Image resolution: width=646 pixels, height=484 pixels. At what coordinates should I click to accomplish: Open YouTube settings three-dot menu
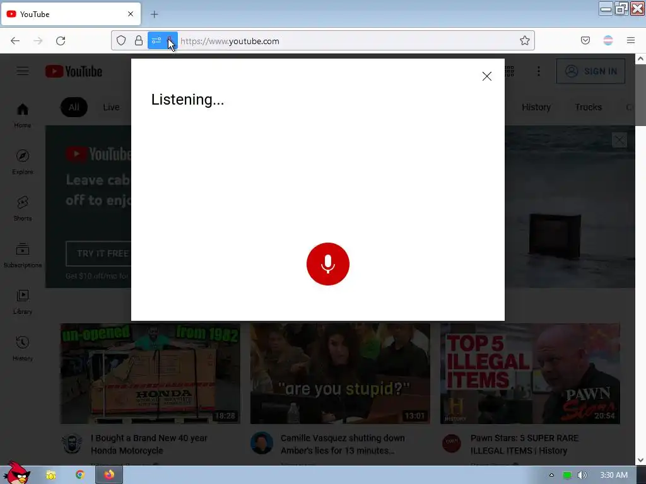coord(539,71)
